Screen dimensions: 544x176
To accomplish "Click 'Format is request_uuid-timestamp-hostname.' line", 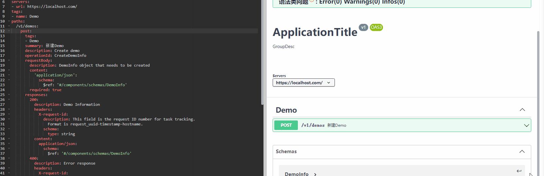I will 95,124.
